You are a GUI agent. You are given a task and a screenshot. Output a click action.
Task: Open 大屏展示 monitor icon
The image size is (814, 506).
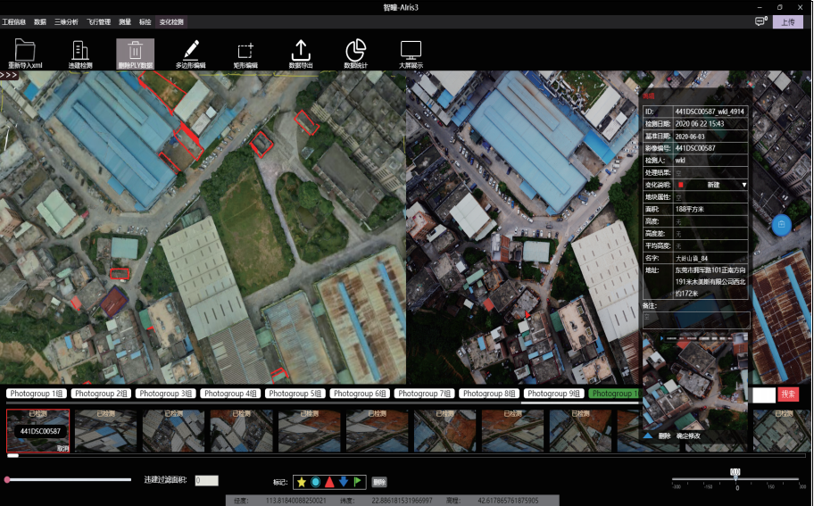411,50
